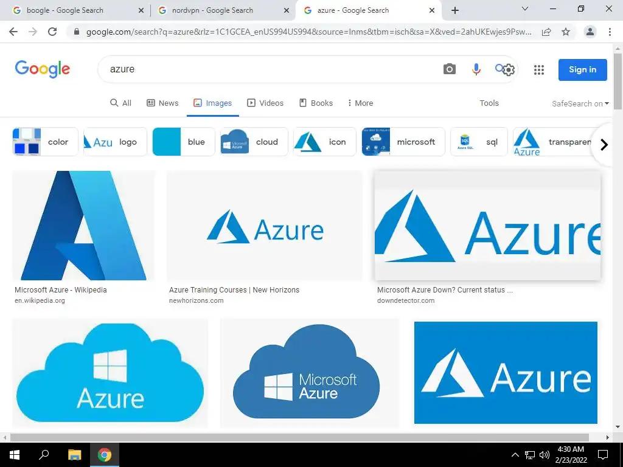Close the azure search tab
The image size is (623, 467).
point(432,11)
